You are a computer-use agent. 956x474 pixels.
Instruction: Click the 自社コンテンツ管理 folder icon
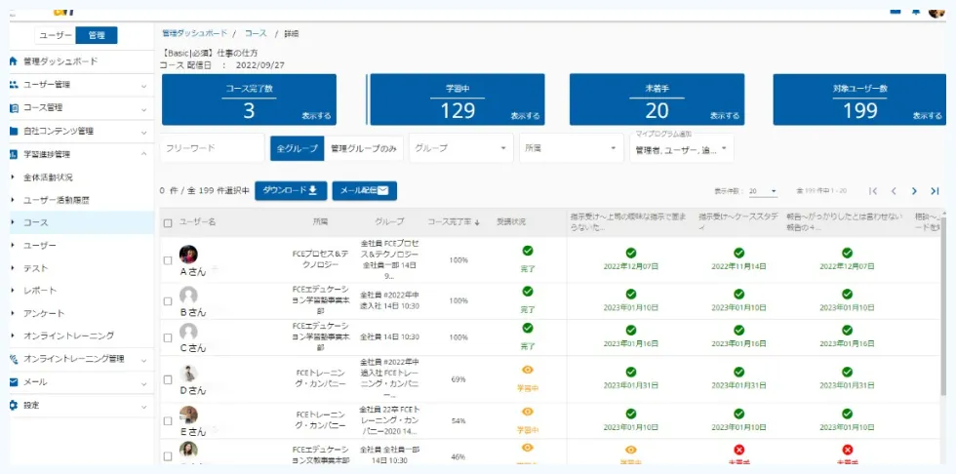pos(14,131)
